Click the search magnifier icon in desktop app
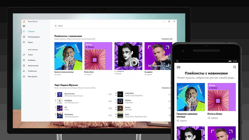 pos(56,26)
